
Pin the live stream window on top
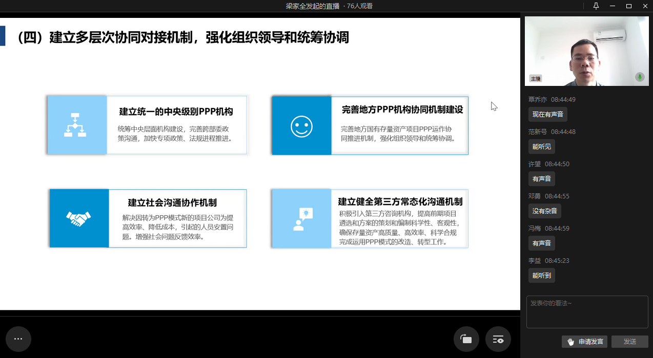coord(596,6)
